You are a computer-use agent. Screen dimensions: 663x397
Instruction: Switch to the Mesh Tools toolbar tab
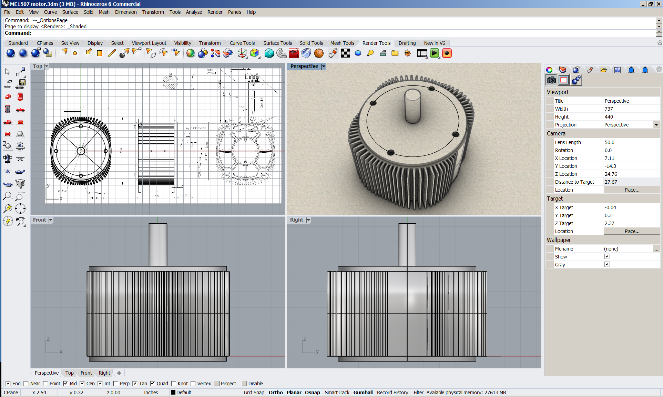pyautogui.click(x=342, y=43)
